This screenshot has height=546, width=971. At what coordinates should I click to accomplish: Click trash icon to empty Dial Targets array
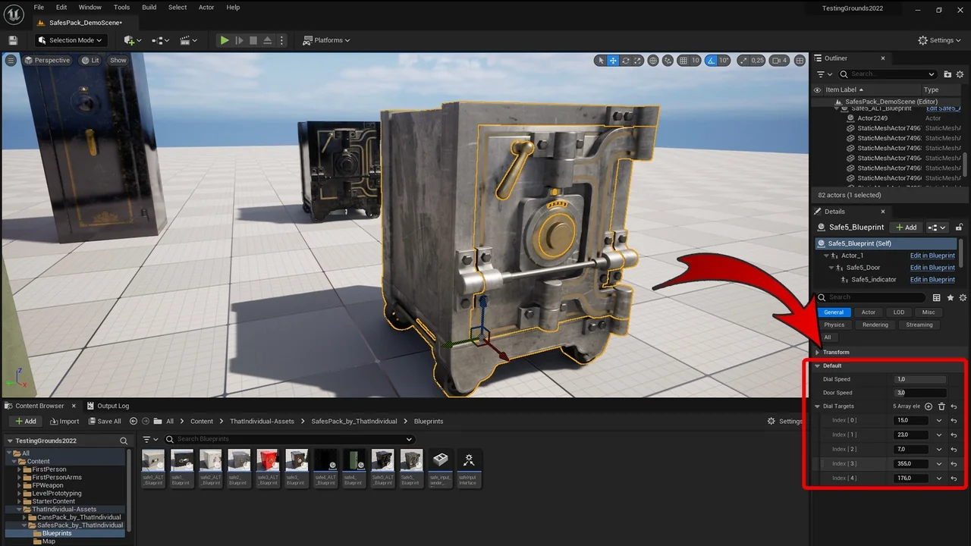coord(941,406)
